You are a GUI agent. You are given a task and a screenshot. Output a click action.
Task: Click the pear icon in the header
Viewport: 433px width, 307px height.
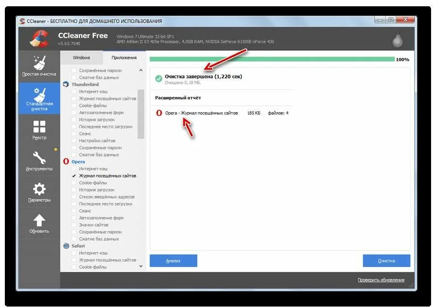398,40
